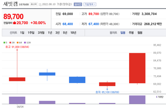The width and height of the screenshot is (166, 110).
Task: Click the current price 89,700 in large red
Action: coord(13,16)
